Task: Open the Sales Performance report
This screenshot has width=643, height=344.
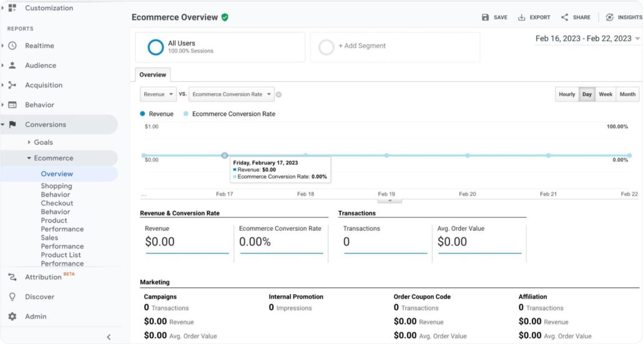Action: (x=62, y=242)
